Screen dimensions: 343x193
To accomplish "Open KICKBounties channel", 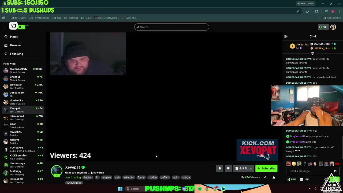I will (x=23, y=157).
